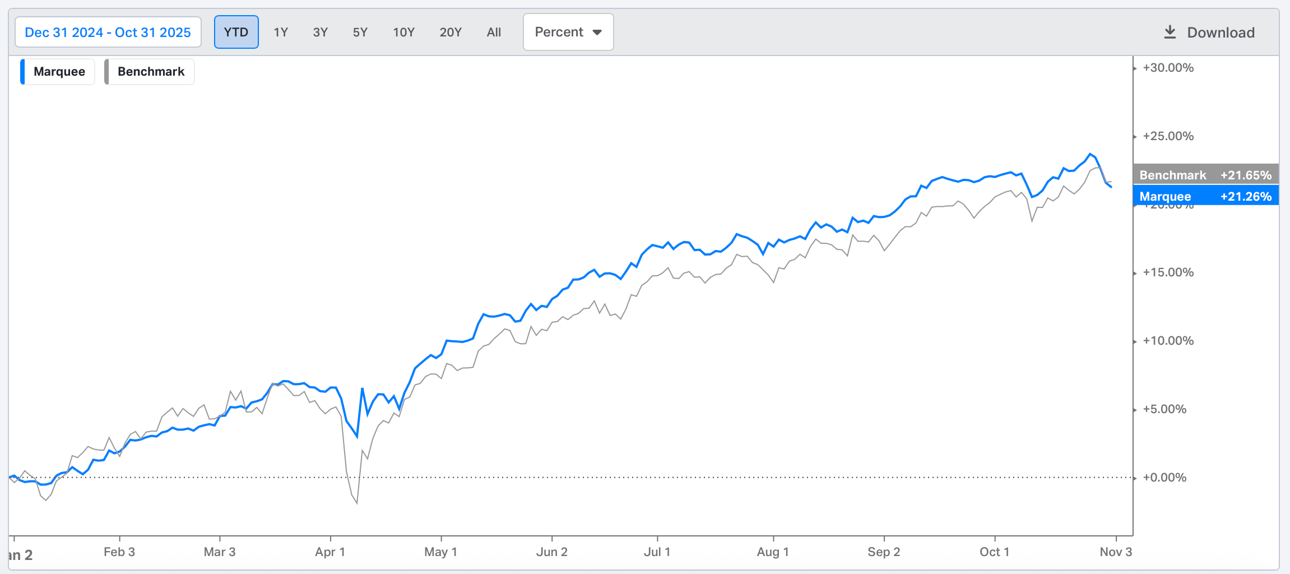Screen dimensions: 1290x574
Task: Click the +15.00% axis label
Action: [1168, 272]
